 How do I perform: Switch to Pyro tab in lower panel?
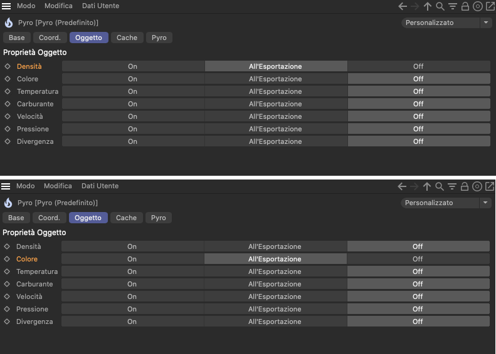coord(159,218)
